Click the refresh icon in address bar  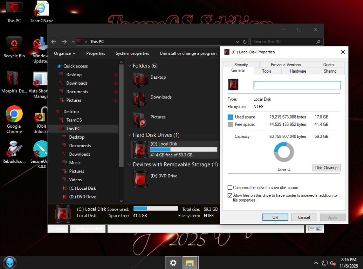[x=245, y=42]
